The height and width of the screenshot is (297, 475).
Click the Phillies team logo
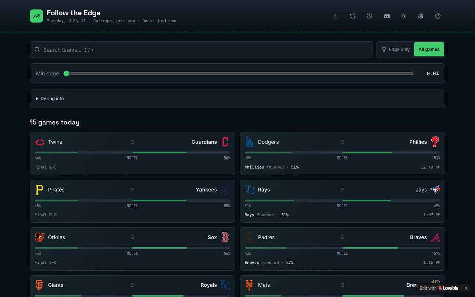pos(435,142)
